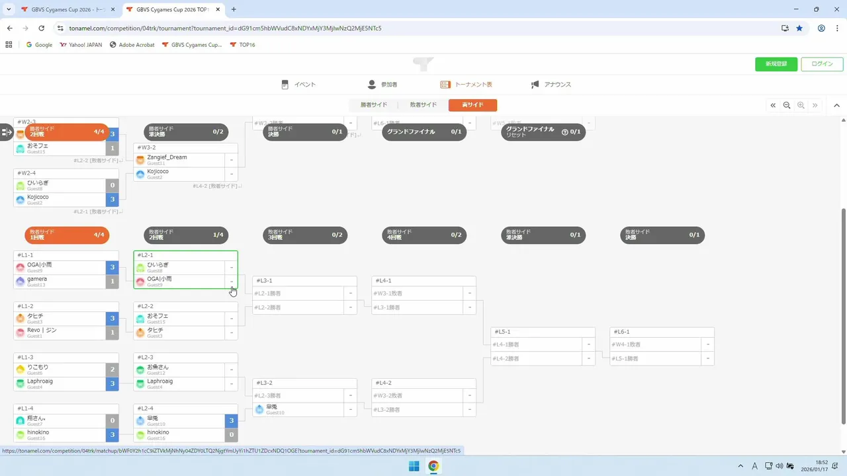Click ひいらぎ avatar in match #W2-4
Image resolution: width=847 pixels, height=476 pixels.
click(21, 186)
